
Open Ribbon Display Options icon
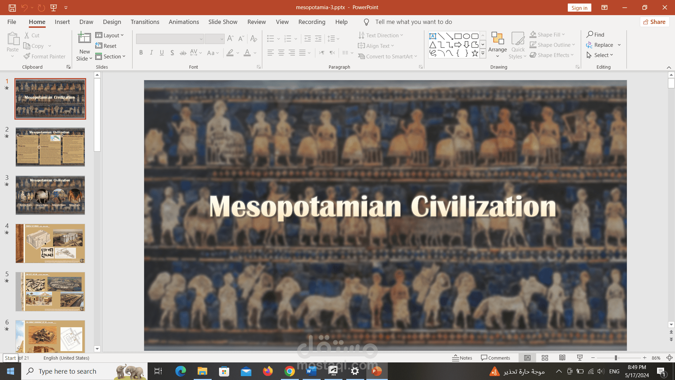(x=604, y=7)
